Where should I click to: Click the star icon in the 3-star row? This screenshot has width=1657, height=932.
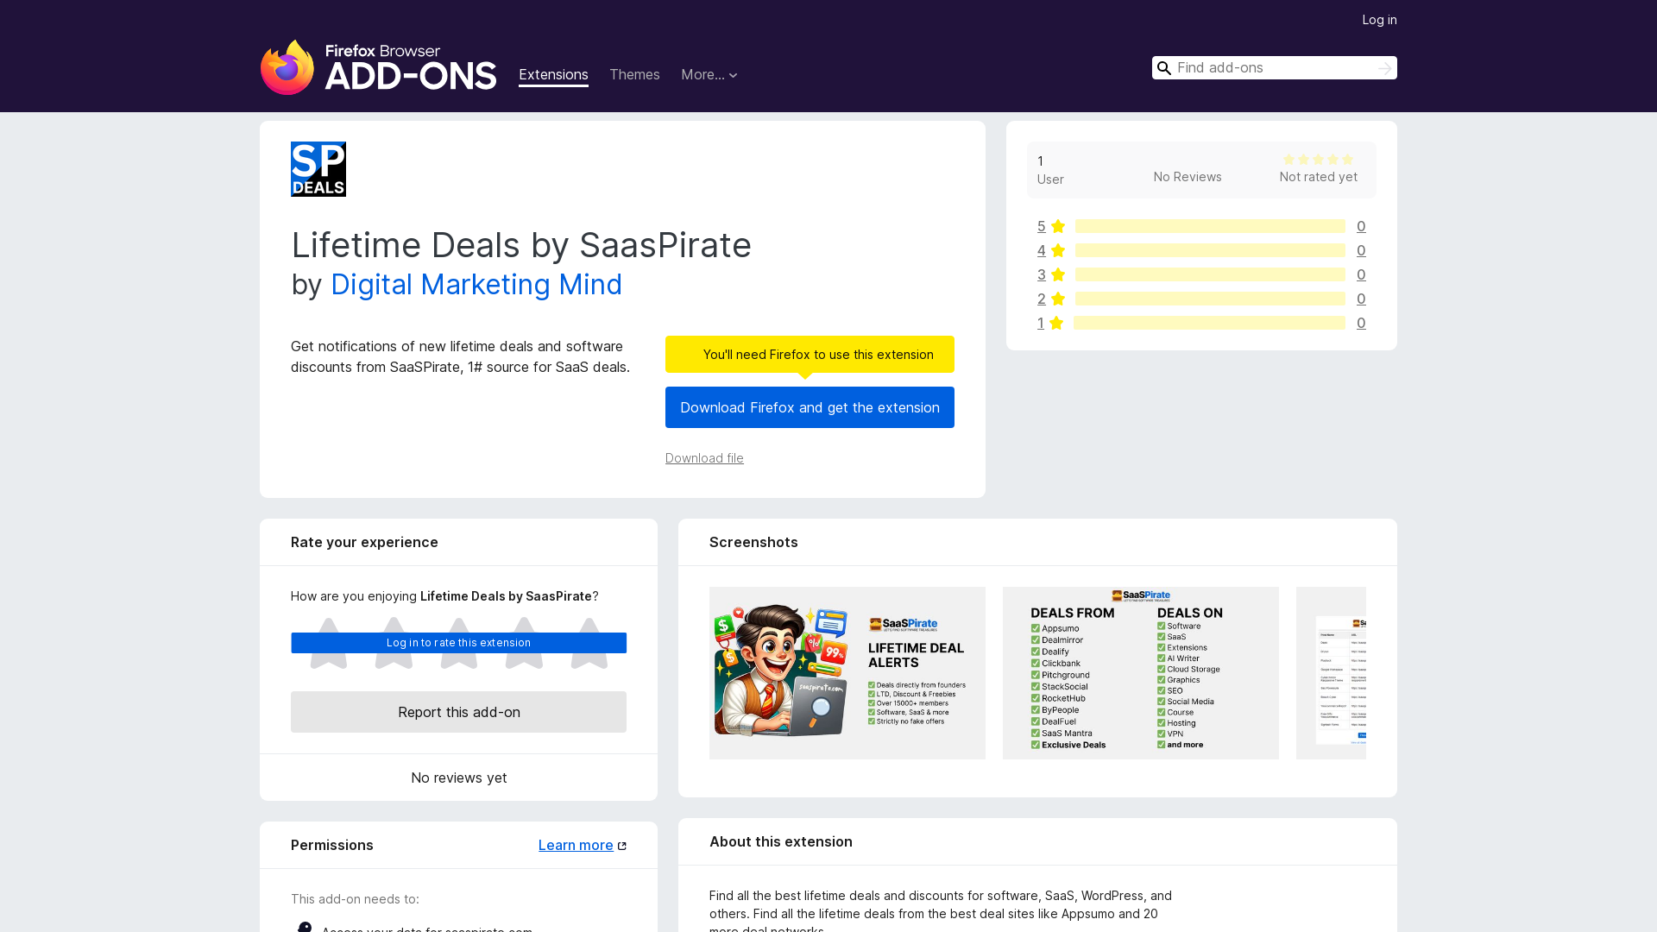click(x=1058, y=274)
